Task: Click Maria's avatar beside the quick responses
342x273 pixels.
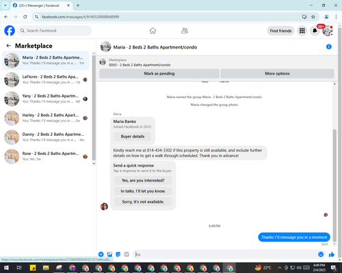Action: (x=104, y=207)
